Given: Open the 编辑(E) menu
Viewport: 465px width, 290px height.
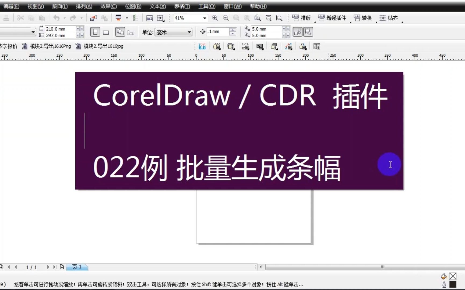Looking at the screenshot, I should pos(11,6).
